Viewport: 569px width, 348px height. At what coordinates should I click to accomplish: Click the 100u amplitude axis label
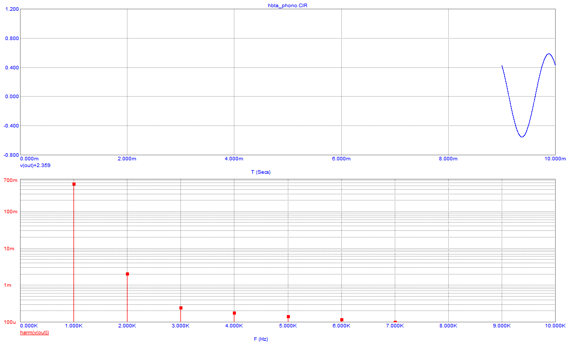[x=10, y=322]
